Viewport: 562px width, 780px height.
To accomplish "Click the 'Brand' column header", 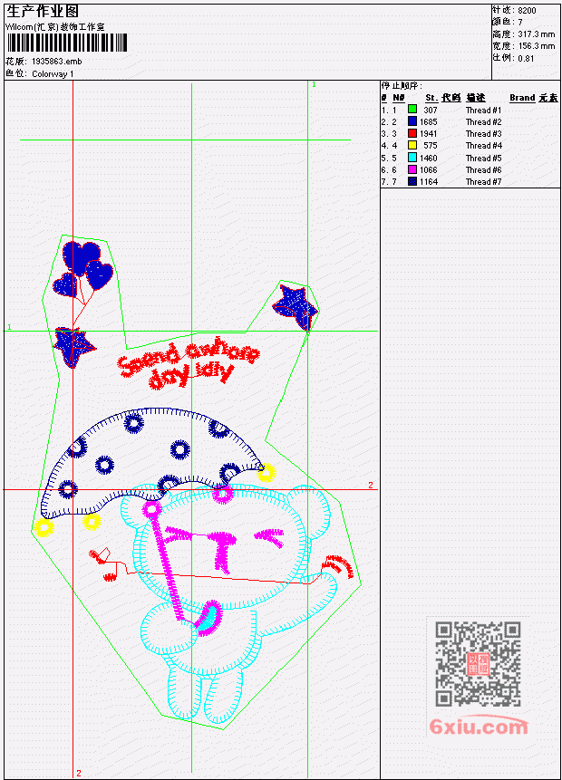I will click(522, 98).
